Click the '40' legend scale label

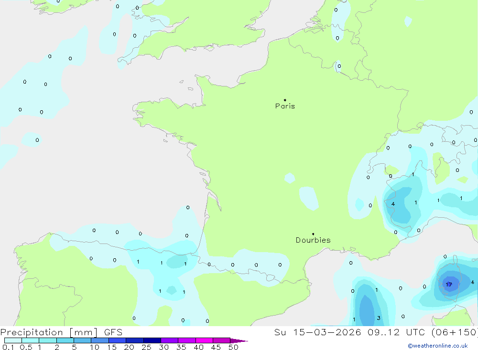click(199, 347)
